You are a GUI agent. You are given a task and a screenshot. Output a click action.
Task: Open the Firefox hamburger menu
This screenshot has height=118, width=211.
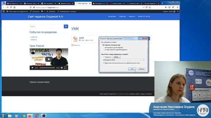[x=177, y=7]
